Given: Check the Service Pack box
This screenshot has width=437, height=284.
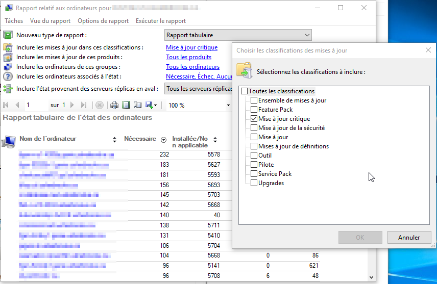Looking at the screenshot, I should (254, 174).
